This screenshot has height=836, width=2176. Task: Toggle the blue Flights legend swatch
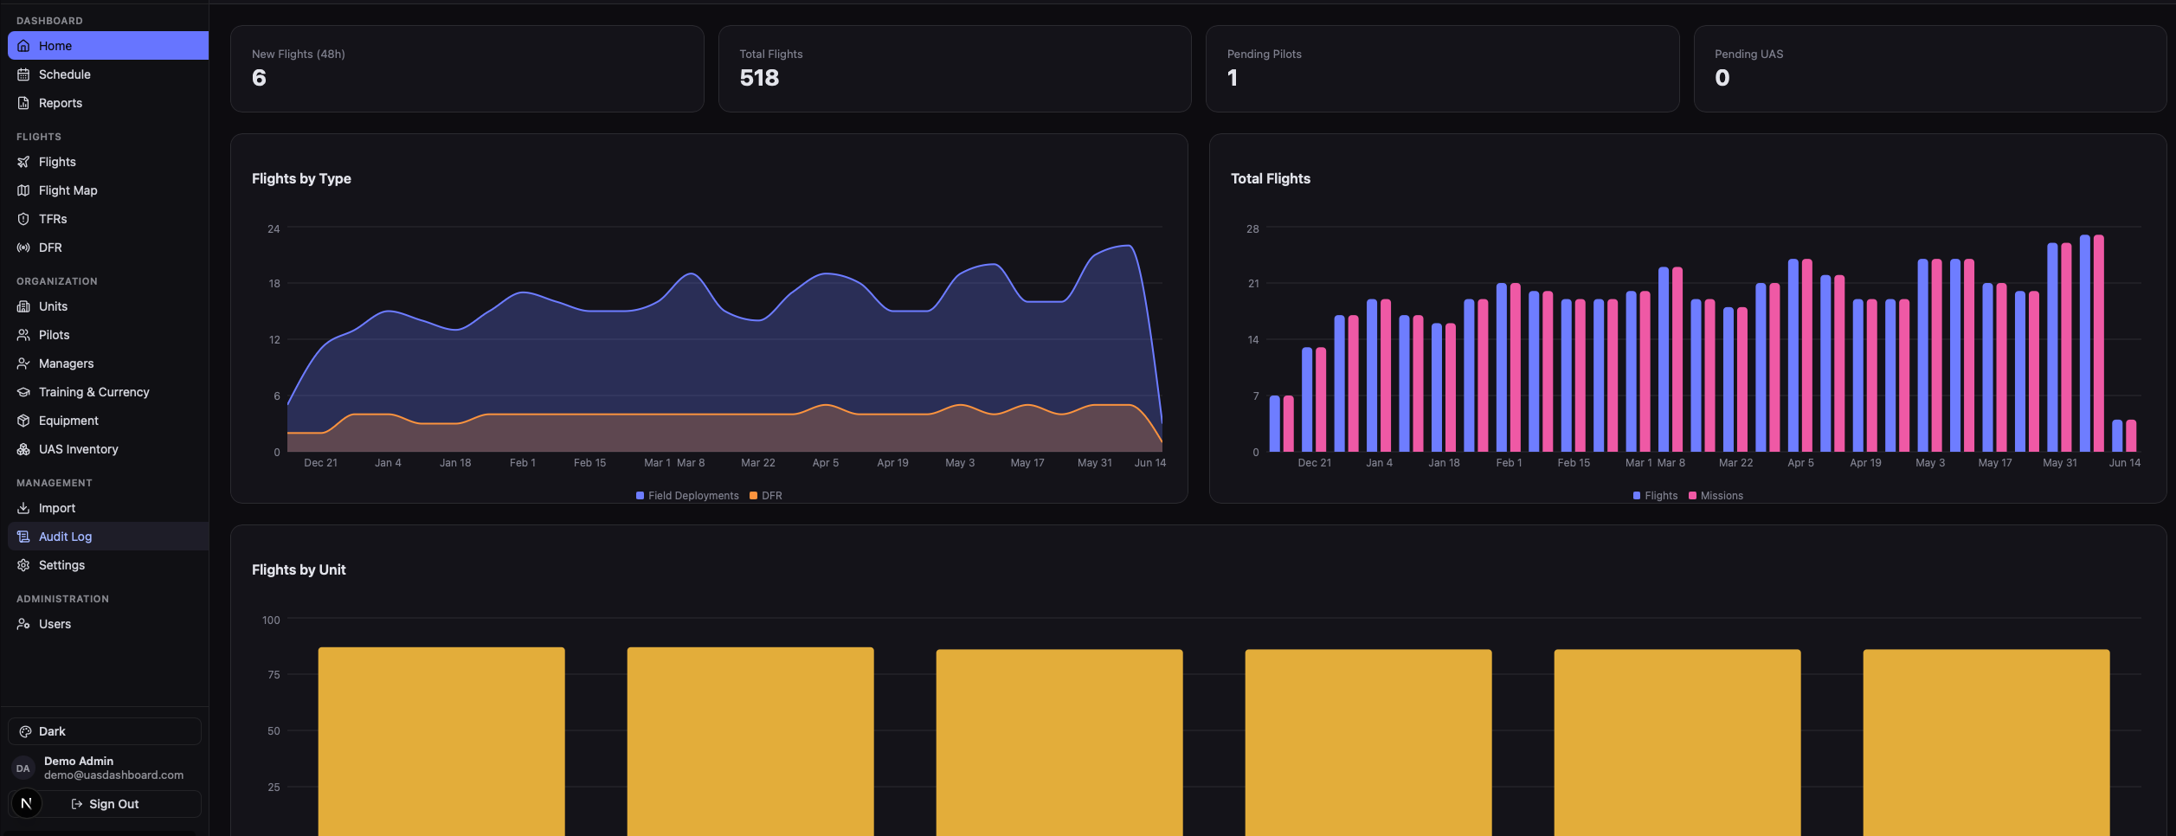coord(1636,496)
